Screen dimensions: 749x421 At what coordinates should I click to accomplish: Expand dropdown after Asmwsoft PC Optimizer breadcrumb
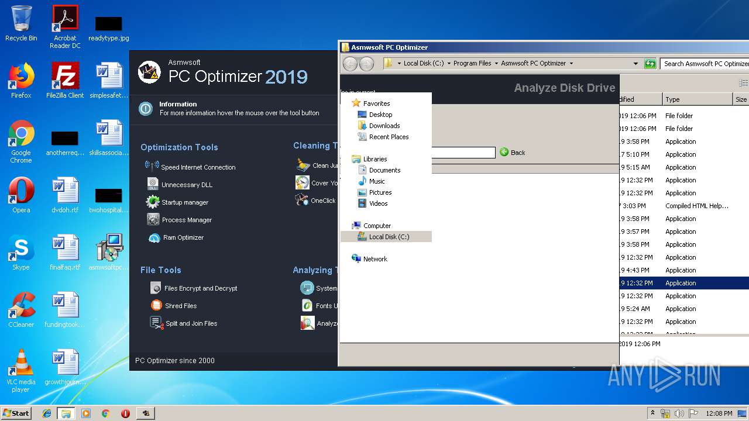(571, 63)
